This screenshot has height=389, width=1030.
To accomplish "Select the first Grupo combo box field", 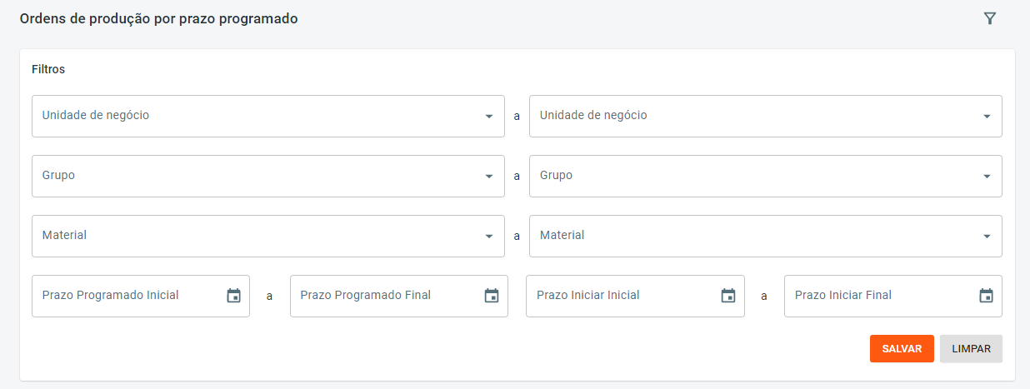I will (250, 177).
